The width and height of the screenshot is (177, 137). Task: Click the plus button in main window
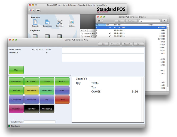(x=82, y=31)
